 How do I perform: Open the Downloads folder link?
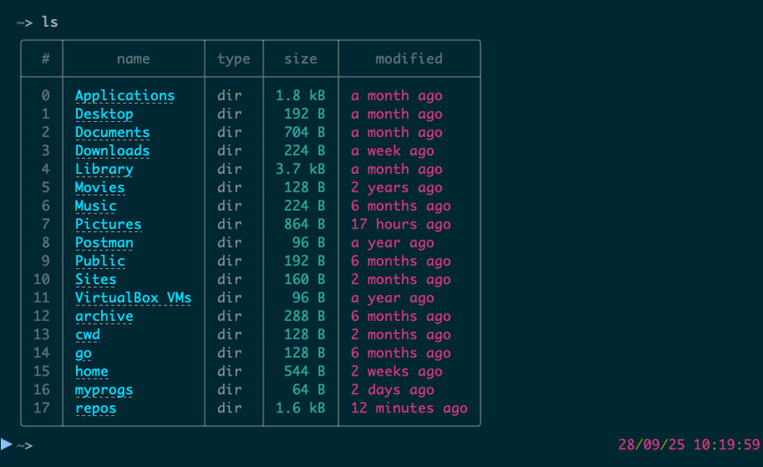112,151
